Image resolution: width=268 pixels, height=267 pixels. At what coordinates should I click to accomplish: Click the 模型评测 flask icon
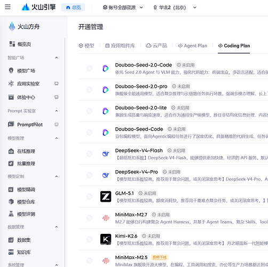11,214
